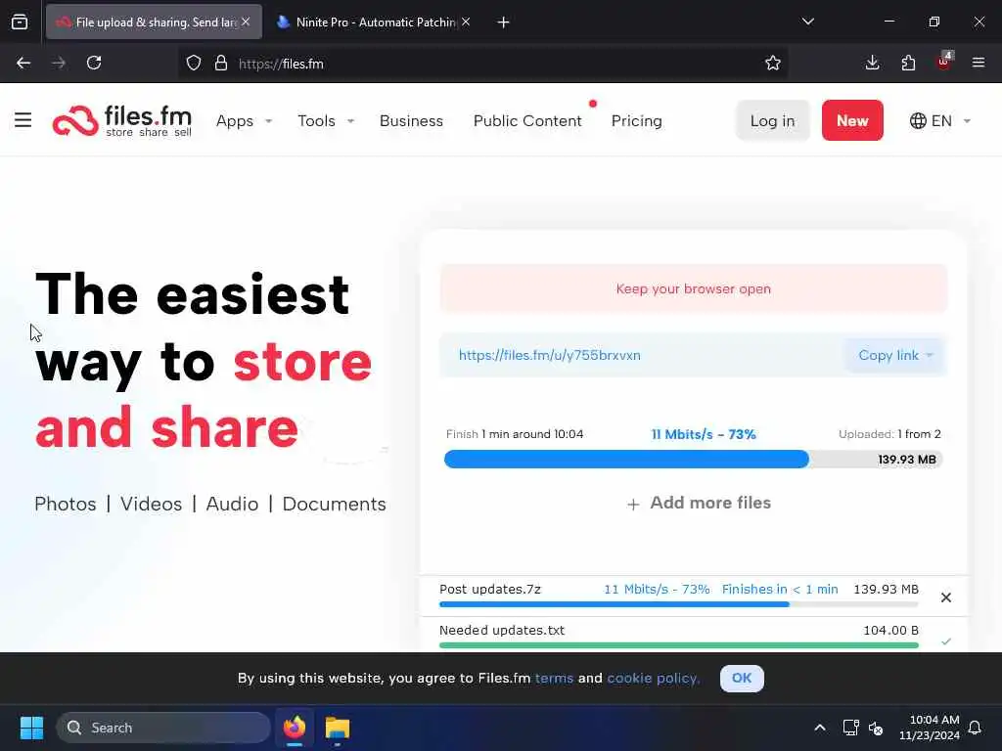
Task: Click the files.fm cloud logo
Action: pos(75,121)
